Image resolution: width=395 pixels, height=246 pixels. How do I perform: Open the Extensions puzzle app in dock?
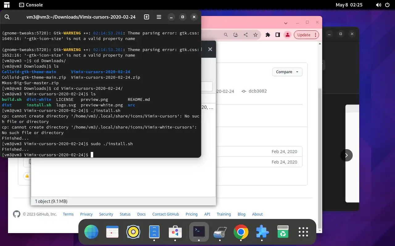262,232
